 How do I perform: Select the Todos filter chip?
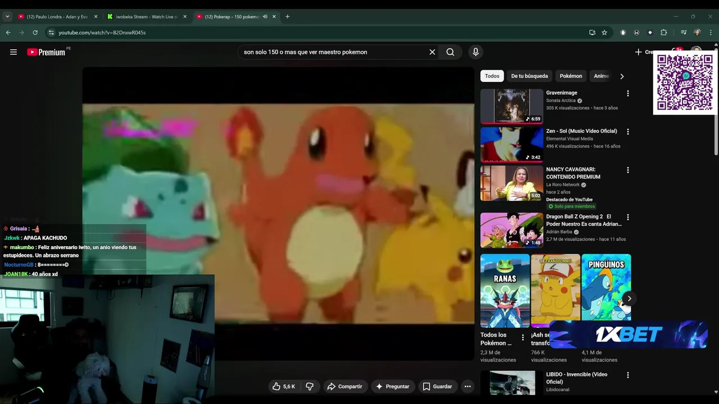[x=492, y=76]
